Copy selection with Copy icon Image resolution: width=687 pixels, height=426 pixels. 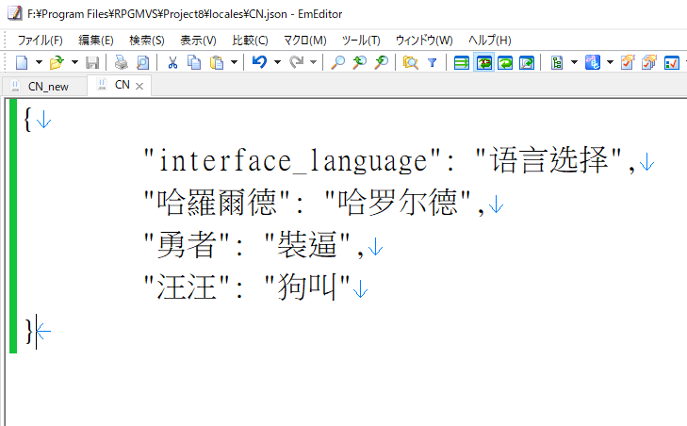(194, 62)
